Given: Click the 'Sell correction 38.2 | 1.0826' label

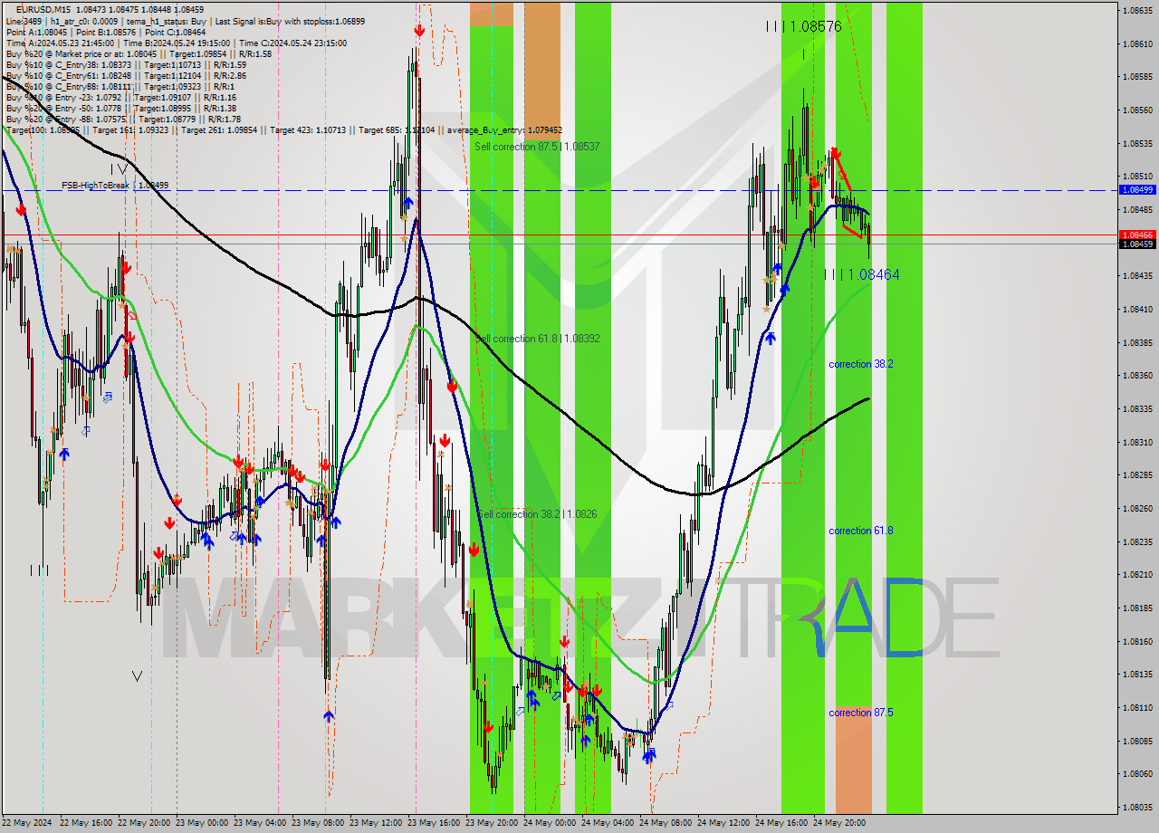Looking at the screenshot, I should pos(537,513).
